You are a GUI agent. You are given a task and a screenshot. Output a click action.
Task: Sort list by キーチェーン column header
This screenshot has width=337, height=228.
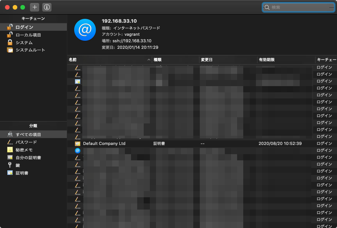[327, 60]
